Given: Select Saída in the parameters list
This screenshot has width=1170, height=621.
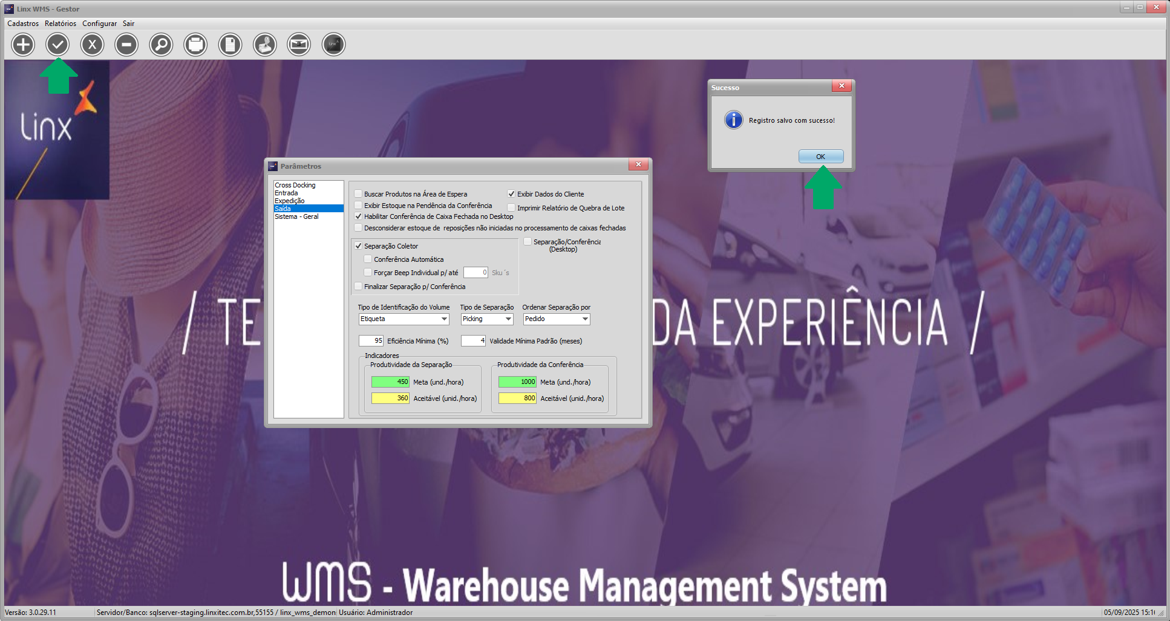Looking at the screenshot, I should click(x=309, y=209).
